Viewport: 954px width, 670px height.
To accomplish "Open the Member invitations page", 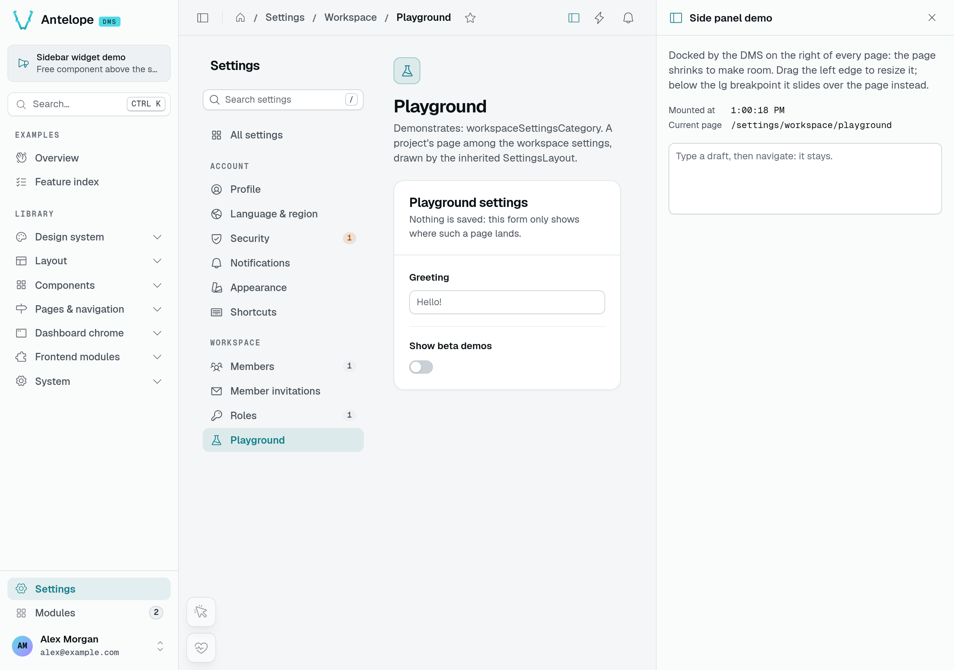I will coord(283,391).
